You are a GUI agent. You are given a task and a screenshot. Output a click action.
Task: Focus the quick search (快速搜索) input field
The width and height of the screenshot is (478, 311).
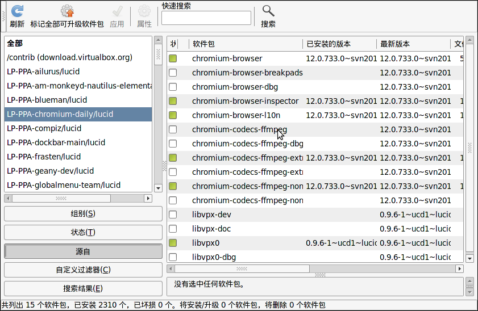[206, 18]
